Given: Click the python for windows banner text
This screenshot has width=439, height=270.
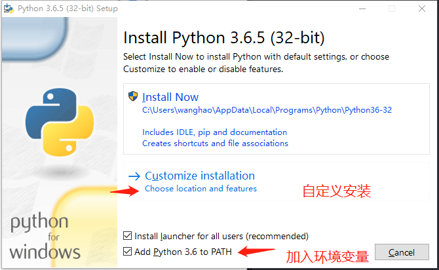Looking at the screenshot, I should point(45,237).
